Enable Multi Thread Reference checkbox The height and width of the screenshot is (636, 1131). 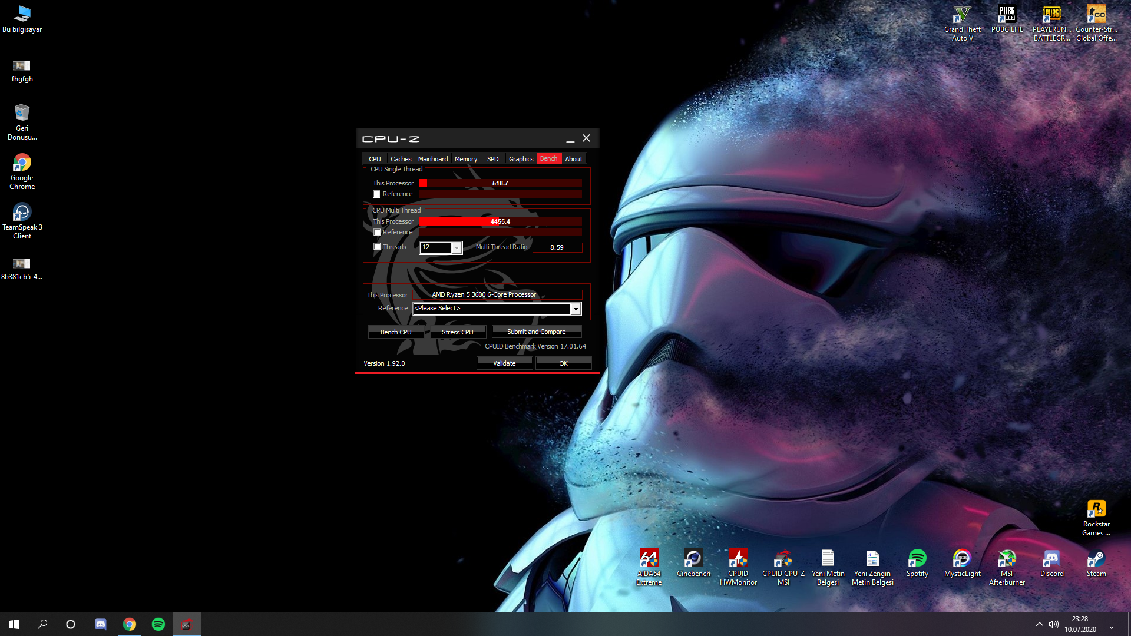point(377,233)
